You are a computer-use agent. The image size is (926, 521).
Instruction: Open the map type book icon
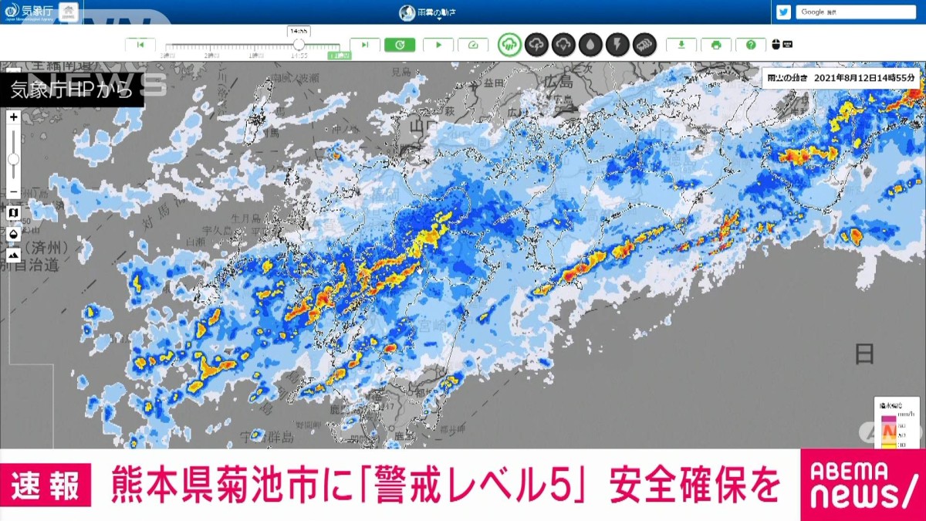point(14,212)
